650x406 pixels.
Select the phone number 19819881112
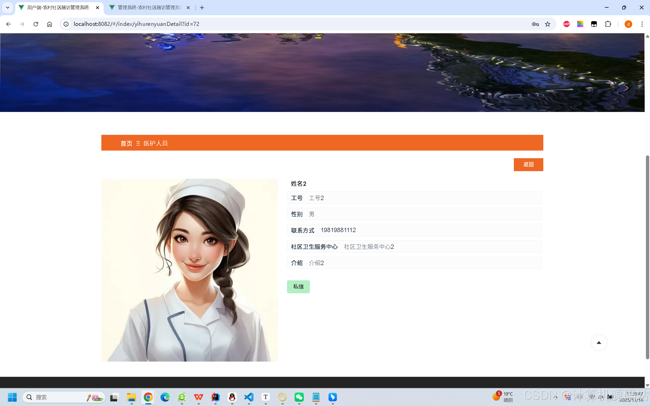[338, 230]
